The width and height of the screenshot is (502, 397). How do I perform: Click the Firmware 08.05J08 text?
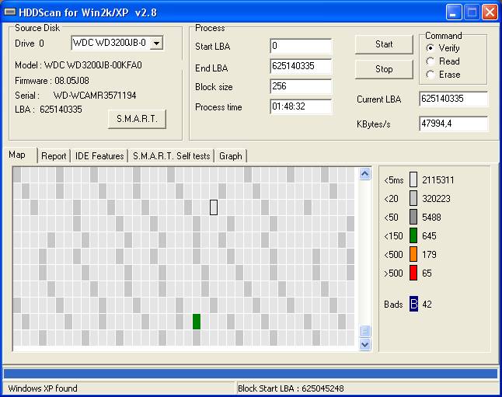pyautogui.click(x=52, y=80)
